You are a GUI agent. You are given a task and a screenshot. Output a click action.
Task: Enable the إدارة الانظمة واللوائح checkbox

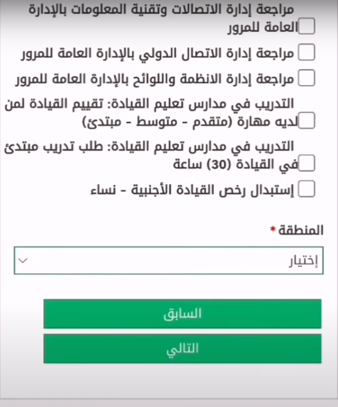pyautogui.click(x=307, y=78)
